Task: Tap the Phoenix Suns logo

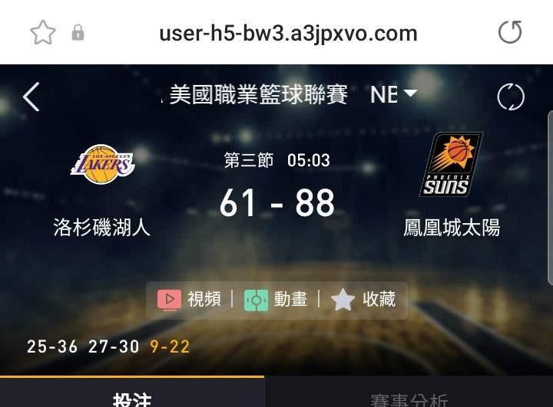Action: tap(450, 164)
